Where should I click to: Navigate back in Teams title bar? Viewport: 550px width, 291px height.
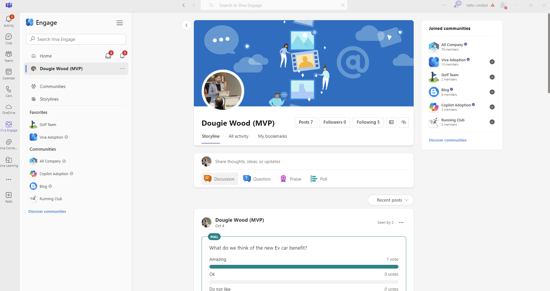coord(184,5)
